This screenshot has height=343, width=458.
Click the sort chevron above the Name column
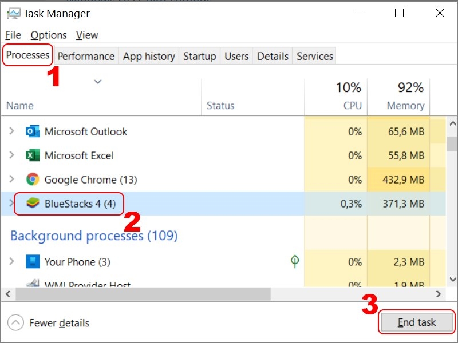(x=98, y=82)
